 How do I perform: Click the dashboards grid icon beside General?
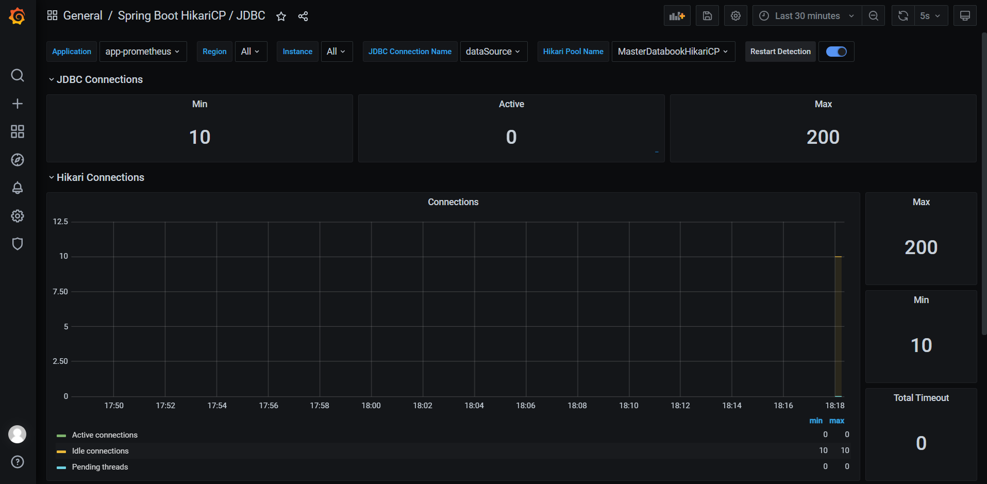point(52,15)
